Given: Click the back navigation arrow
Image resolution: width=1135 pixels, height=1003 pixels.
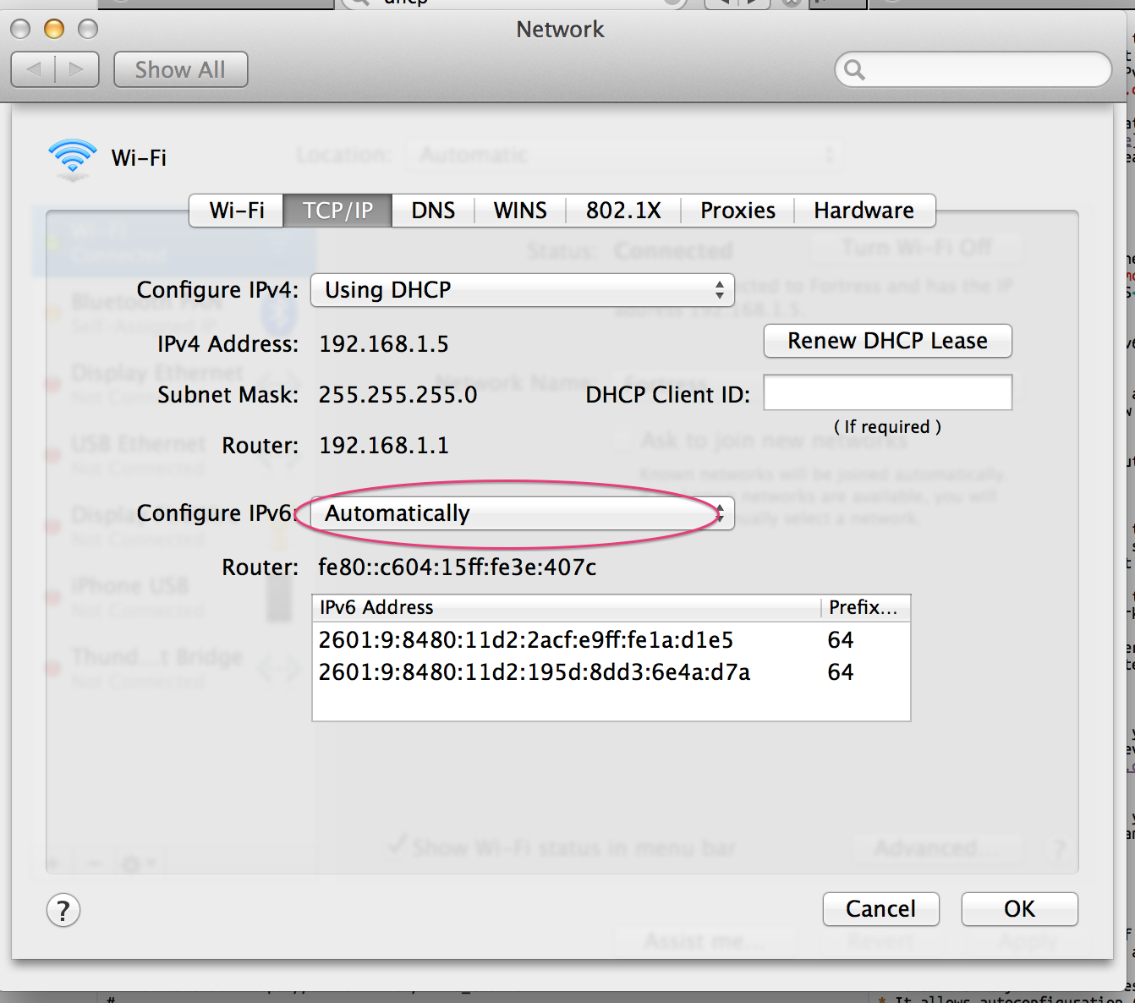Looking at the screenshot, I should 34,69.
